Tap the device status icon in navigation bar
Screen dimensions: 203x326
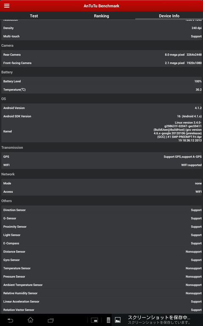pos(108,320)
